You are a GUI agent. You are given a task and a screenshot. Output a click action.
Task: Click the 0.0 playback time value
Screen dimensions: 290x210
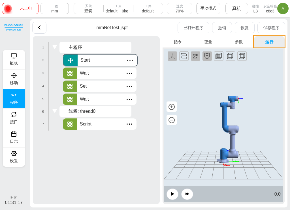[277, 194]
